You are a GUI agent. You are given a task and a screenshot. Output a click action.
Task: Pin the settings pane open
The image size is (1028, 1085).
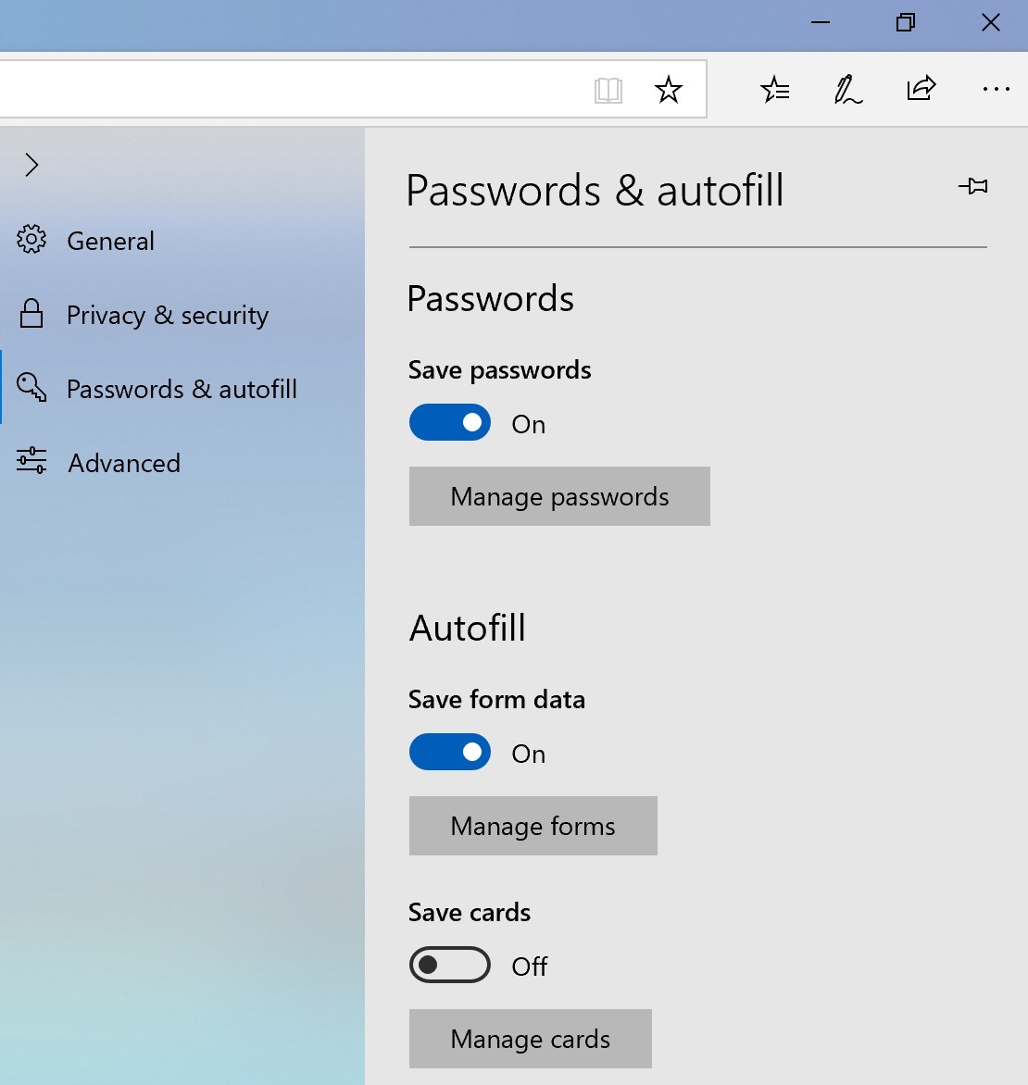972,187
